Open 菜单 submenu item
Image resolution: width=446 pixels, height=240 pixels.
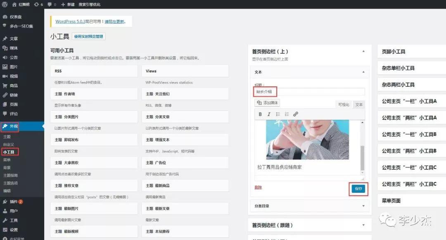(x=7, y=159)
